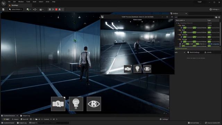The width and height of the screenshot is (222, 125).
Task: Navigate to the All breadcrumb folder
Action: click(x=39, y=119)
